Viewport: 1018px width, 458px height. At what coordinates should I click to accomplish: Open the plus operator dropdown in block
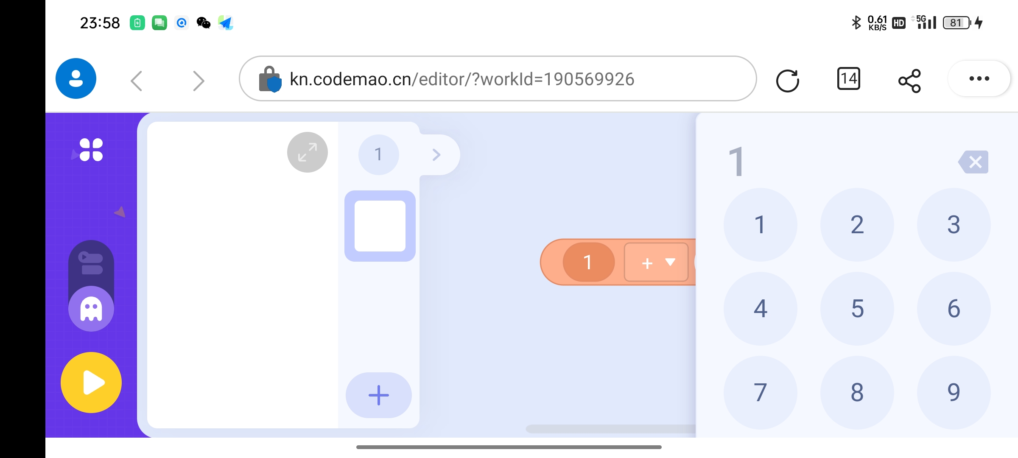656,263
